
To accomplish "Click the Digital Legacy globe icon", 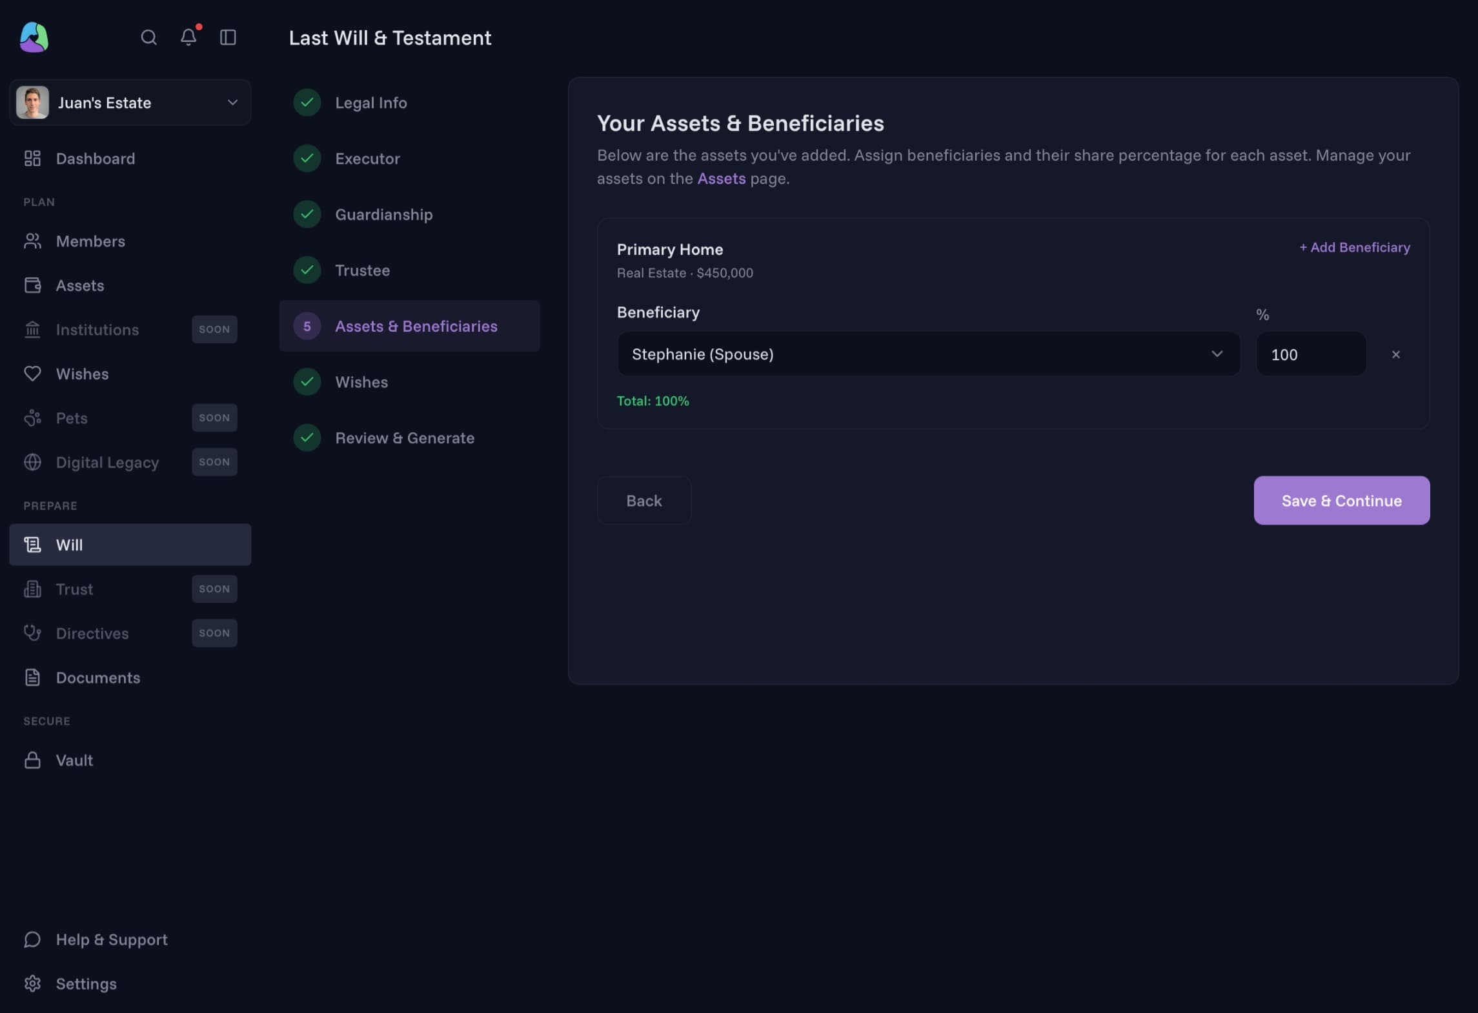I will 32,462.
